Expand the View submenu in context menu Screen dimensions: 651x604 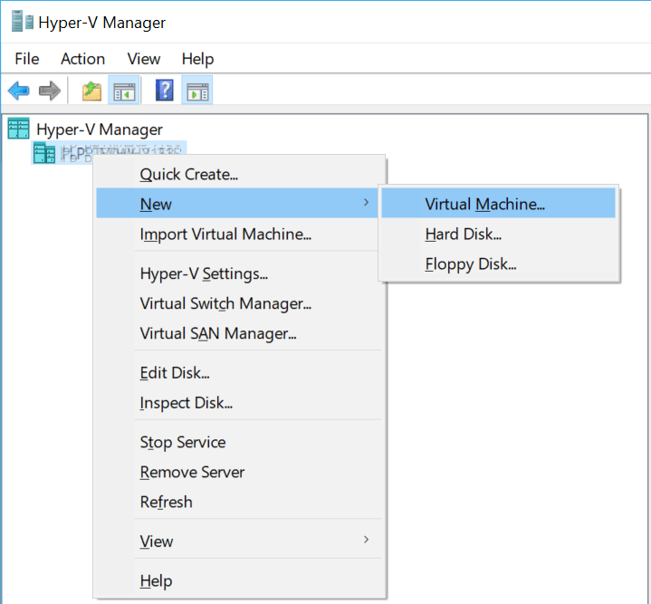pyautogui.click(x=237, y=542)
